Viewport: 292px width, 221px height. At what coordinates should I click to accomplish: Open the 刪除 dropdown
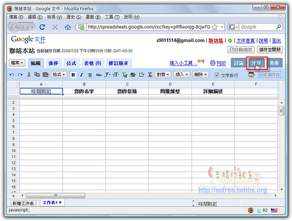(201, 74)
